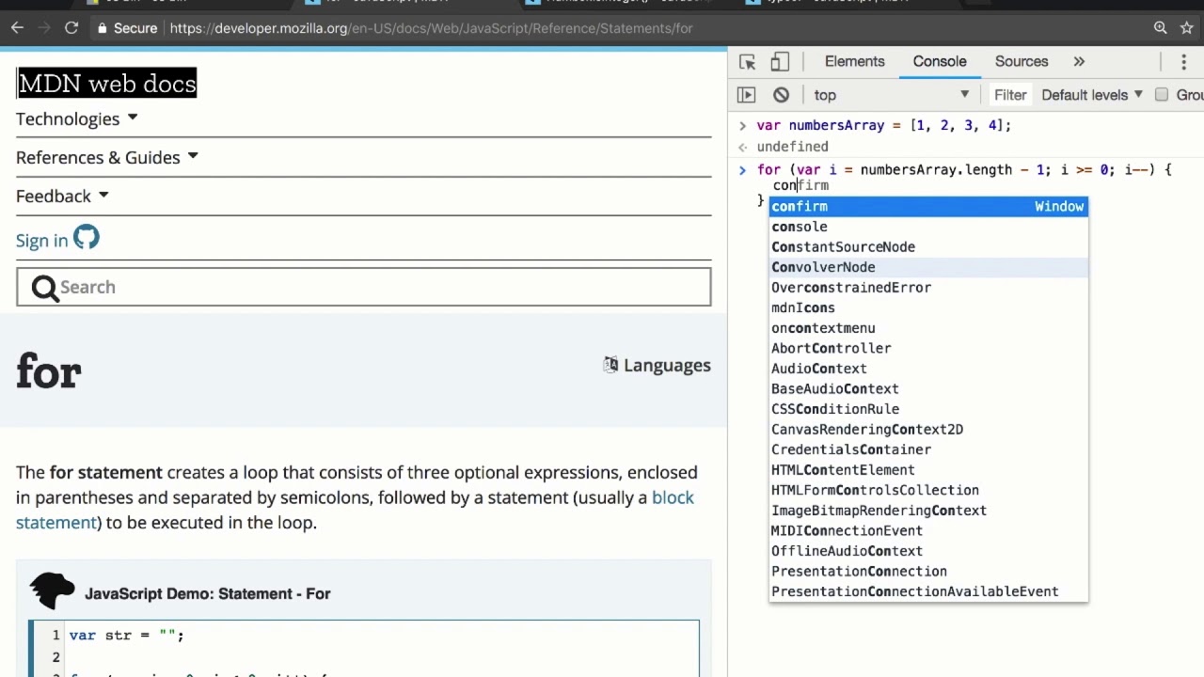Reload the page with refresh icon
The height and width of the screenshot is (677, 1204).
[71, 28]
